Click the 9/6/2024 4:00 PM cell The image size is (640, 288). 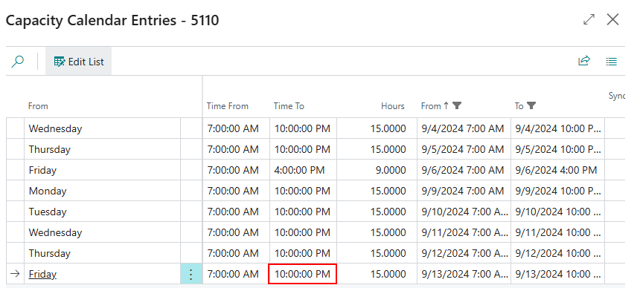point(557,170)
